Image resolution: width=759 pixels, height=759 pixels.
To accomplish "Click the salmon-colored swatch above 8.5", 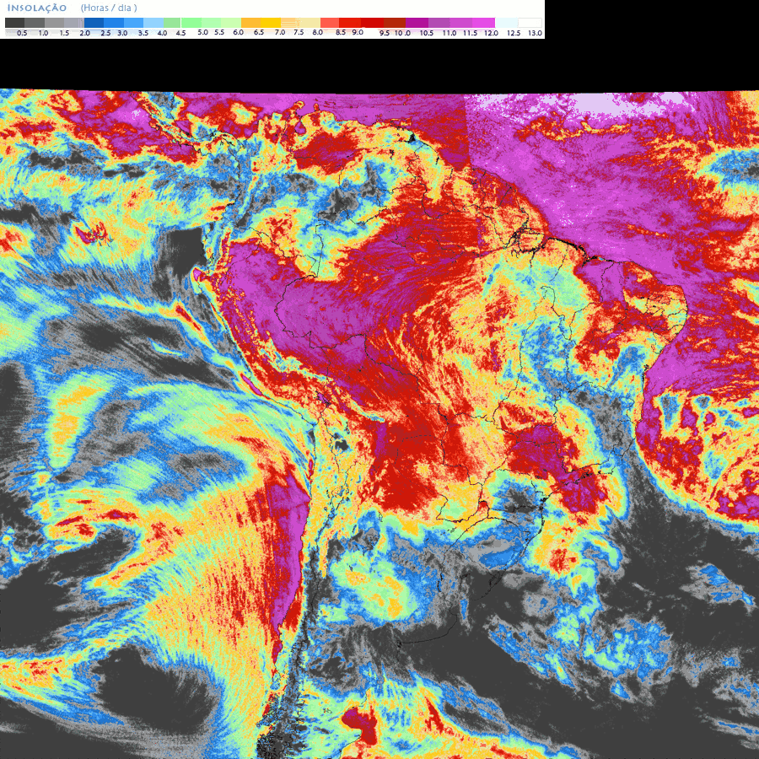I will (x=329, y=23).
